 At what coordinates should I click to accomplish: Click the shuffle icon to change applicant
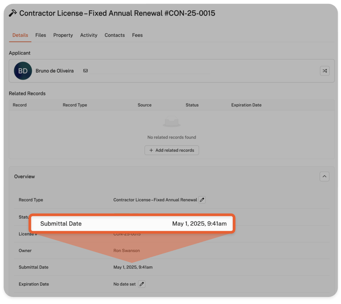325,71
